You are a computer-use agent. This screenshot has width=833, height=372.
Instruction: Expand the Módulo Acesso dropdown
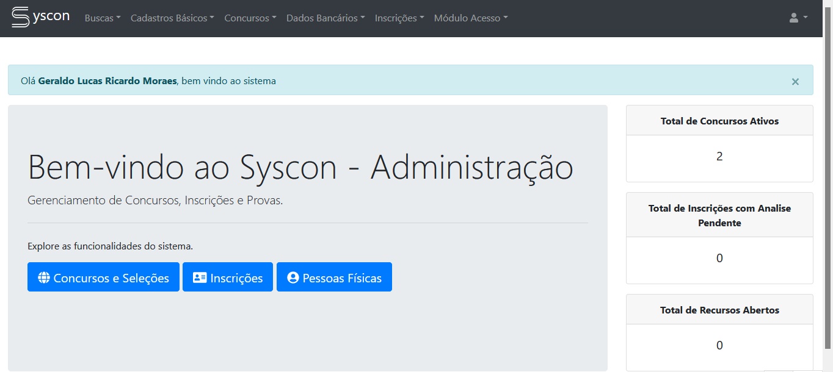tap(470, 18)
